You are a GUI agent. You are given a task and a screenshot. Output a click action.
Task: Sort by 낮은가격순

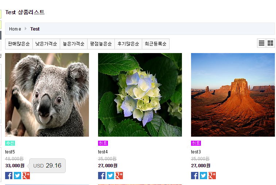[x=46, y=44]
